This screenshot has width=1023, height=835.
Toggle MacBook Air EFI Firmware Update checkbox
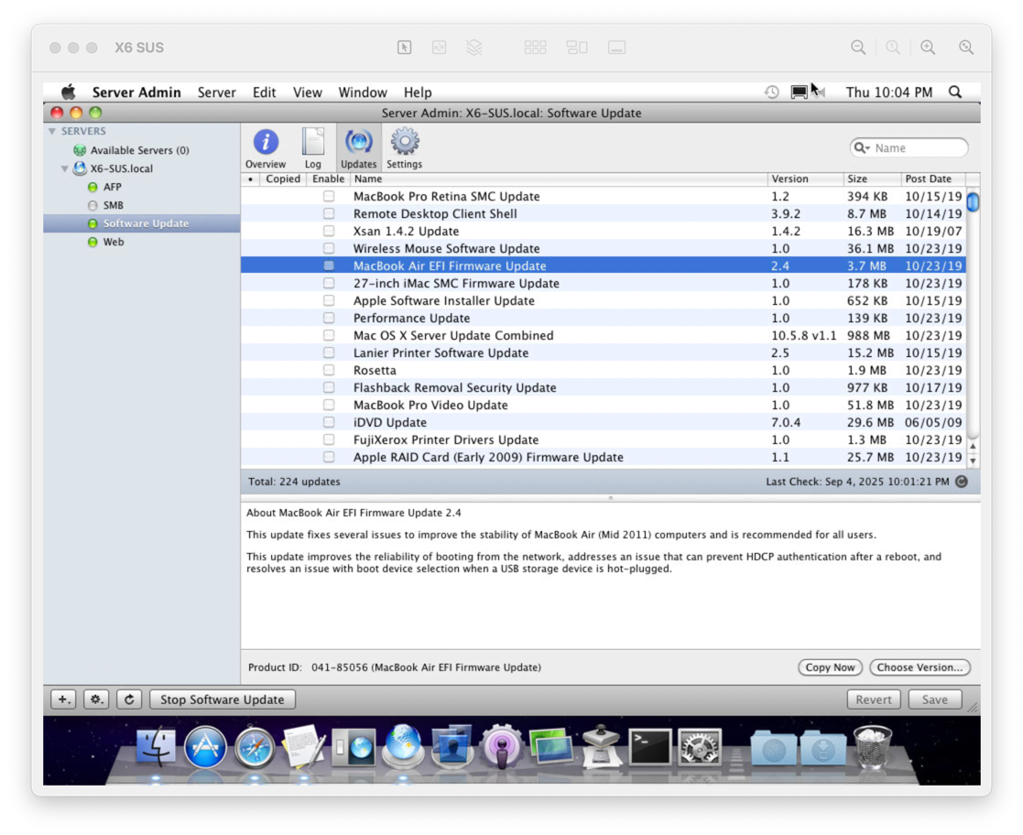tap(329, 266)
